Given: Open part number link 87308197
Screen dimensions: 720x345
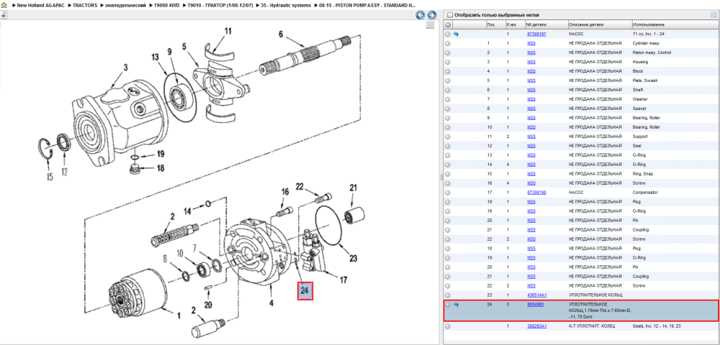Looking at the screenshot, I should 536,34.
